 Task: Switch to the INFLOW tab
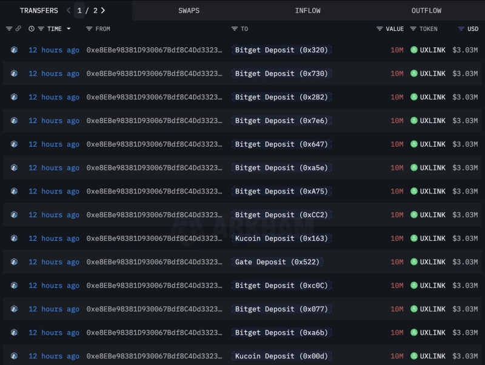pos(307,10)
